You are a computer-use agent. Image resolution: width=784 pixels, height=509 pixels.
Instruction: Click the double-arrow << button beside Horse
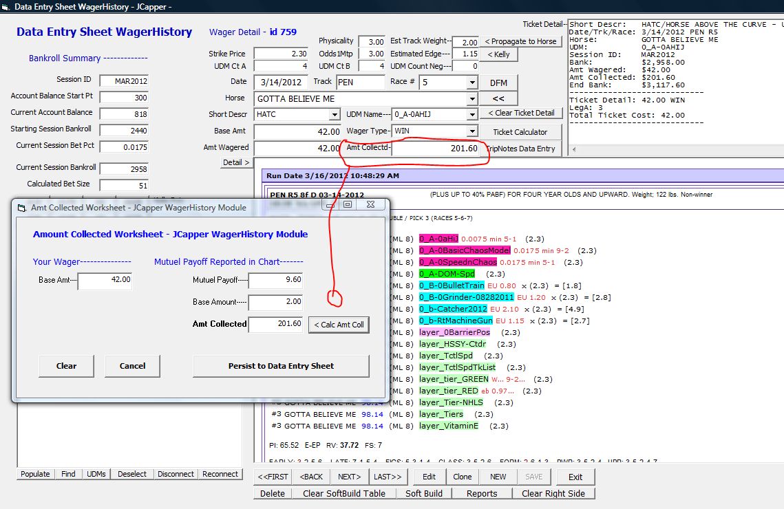click(x=498, y=99)
